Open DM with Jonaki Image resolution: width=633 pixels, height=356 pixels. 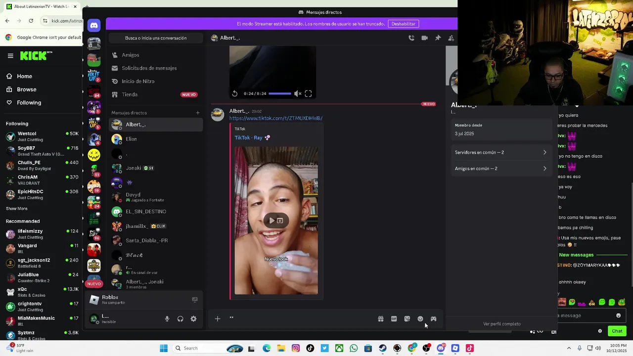coord(155,168)
